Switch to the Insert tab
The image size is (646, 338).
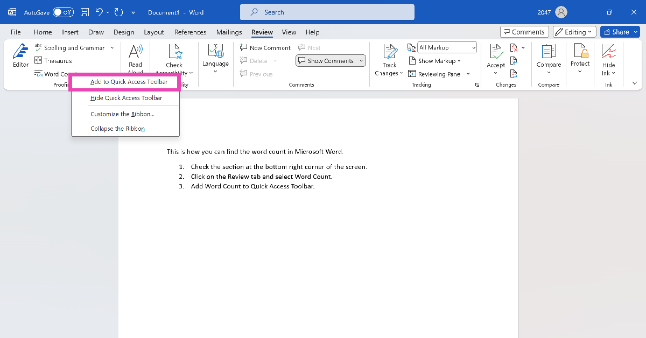tap(70, 32)
